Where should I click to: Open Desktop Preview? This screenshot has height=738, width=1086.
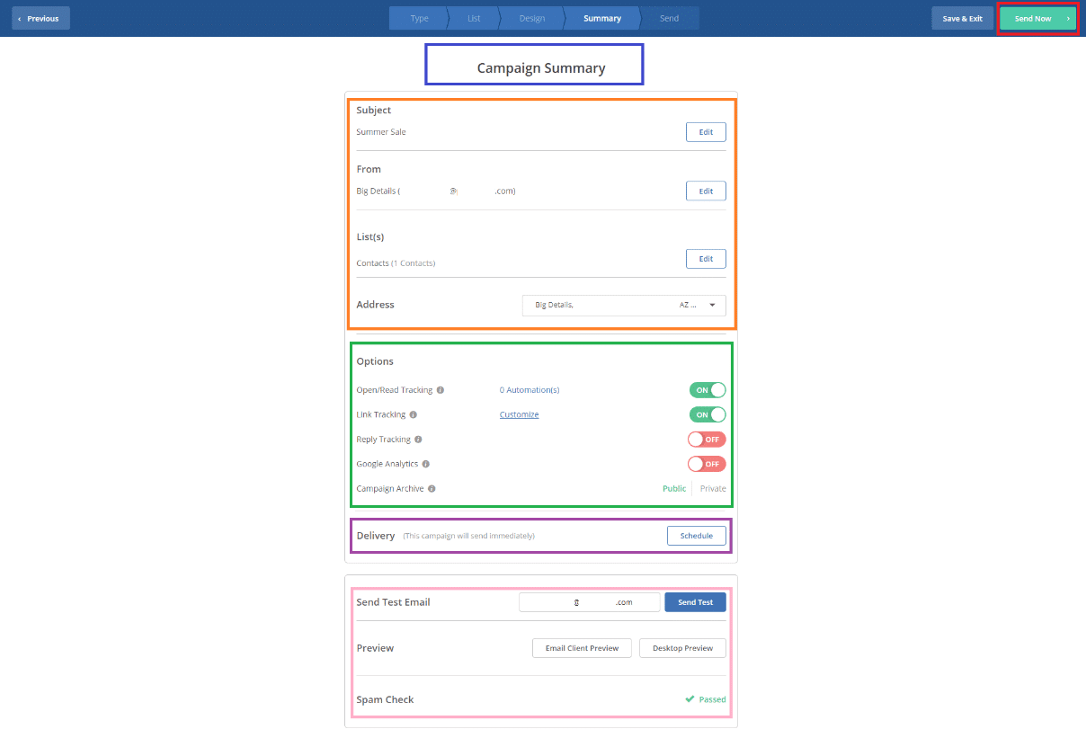click(682, 648)
